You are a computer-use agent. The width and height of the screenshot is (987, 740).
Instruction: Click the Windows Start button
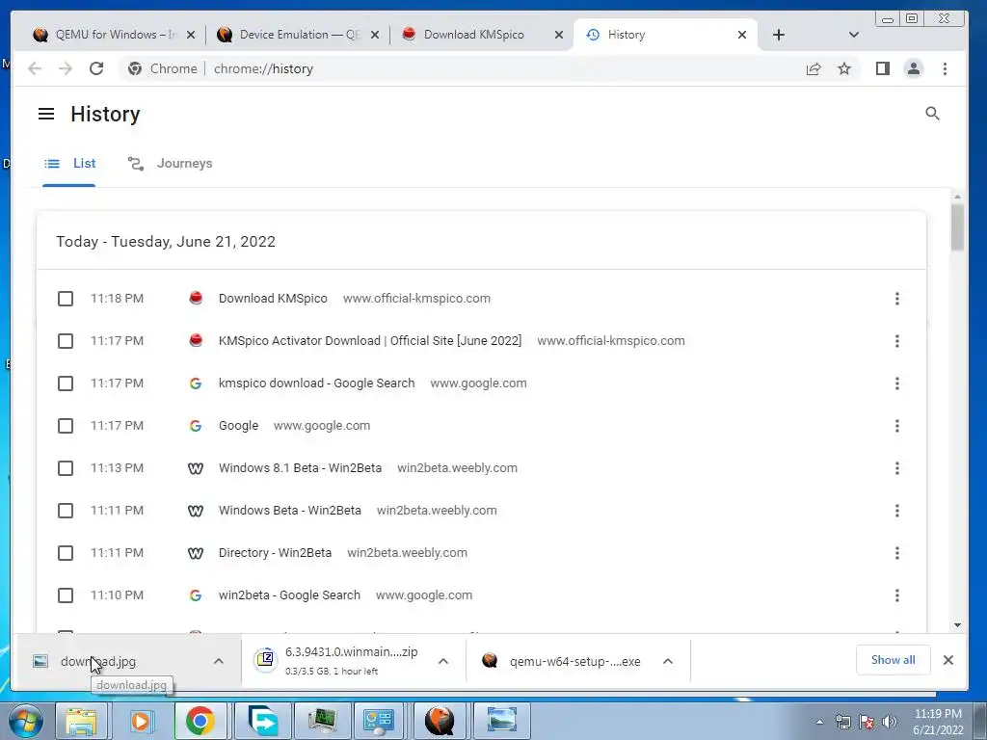coord(26,721)
